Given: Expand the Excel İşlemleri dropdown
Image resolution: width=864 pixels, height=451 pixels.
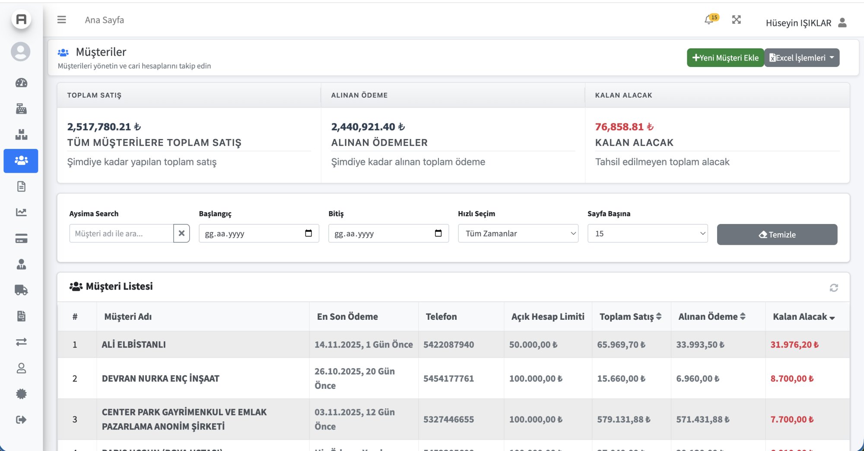Looking at the screenshot, I should [802, 58].
